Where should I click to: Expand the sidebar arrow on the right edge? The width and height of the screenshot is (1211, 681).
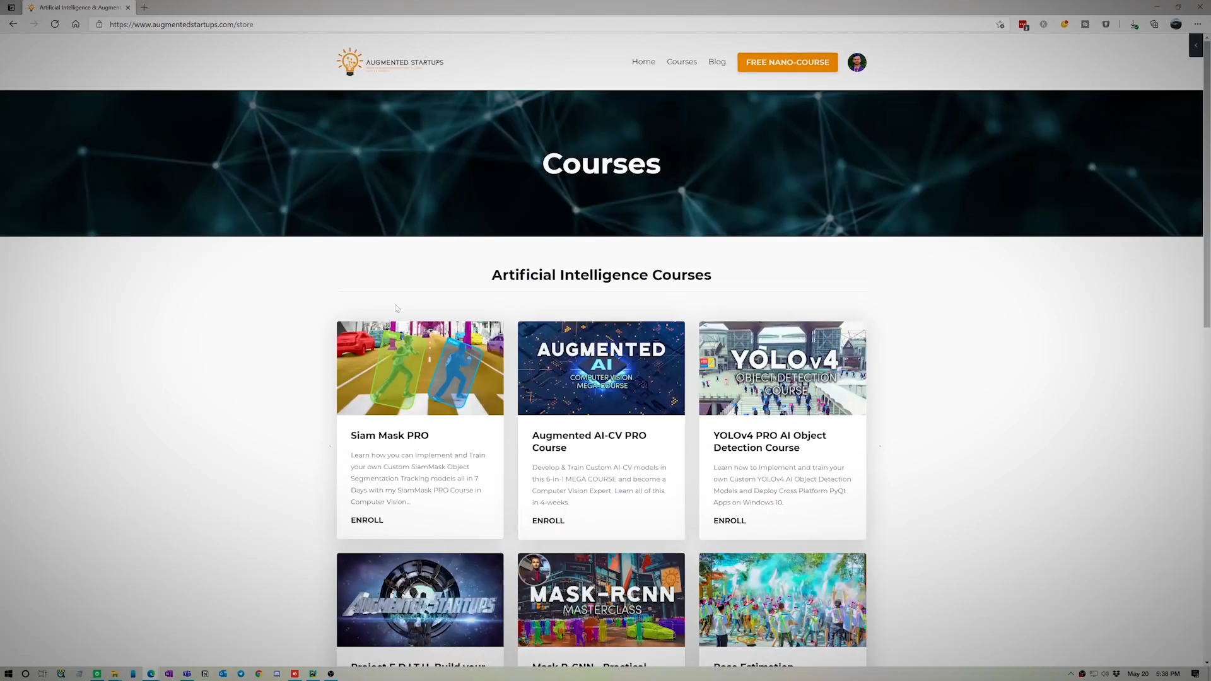tap(1195, 45)
